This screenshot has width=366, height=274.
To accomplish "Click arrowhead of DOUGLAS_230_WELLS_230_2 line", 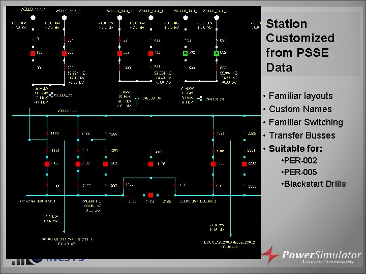I will click(x=231, y=235).
